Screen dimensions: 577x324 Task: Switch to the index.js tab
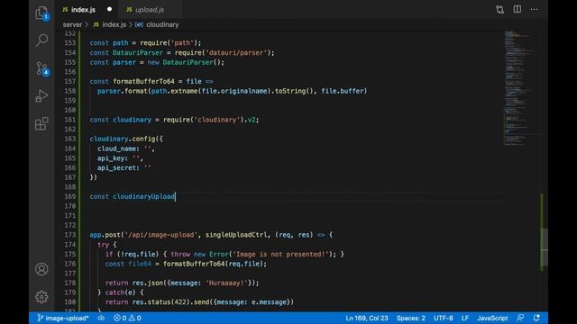coord(83,10)
